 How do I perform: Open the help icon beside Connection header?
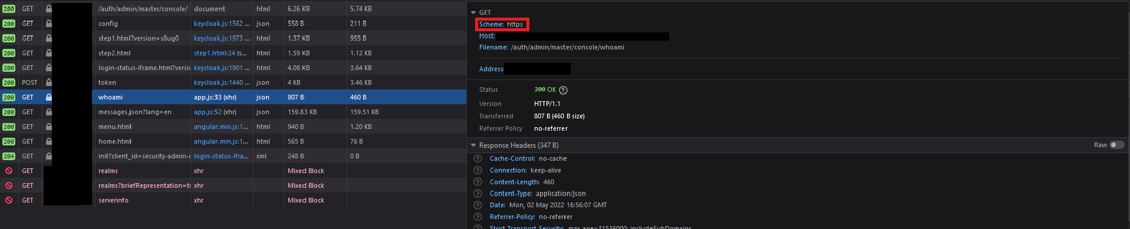478,170
